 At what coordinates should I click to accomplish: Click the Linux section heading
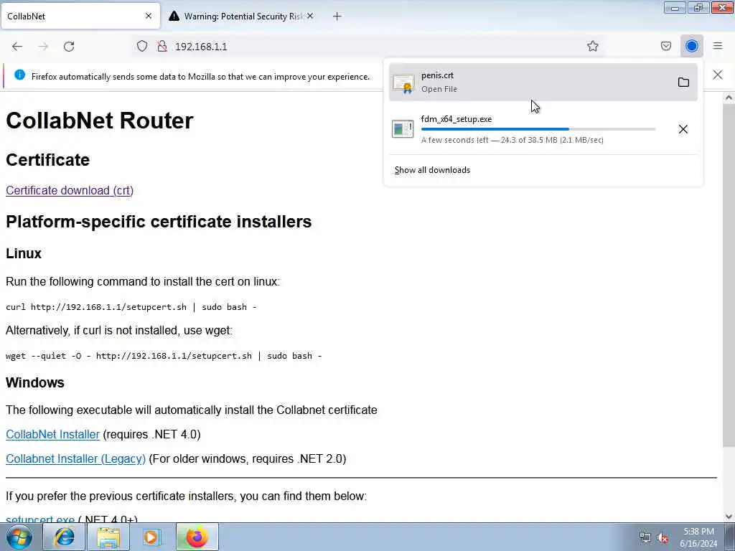coord(24,253)
